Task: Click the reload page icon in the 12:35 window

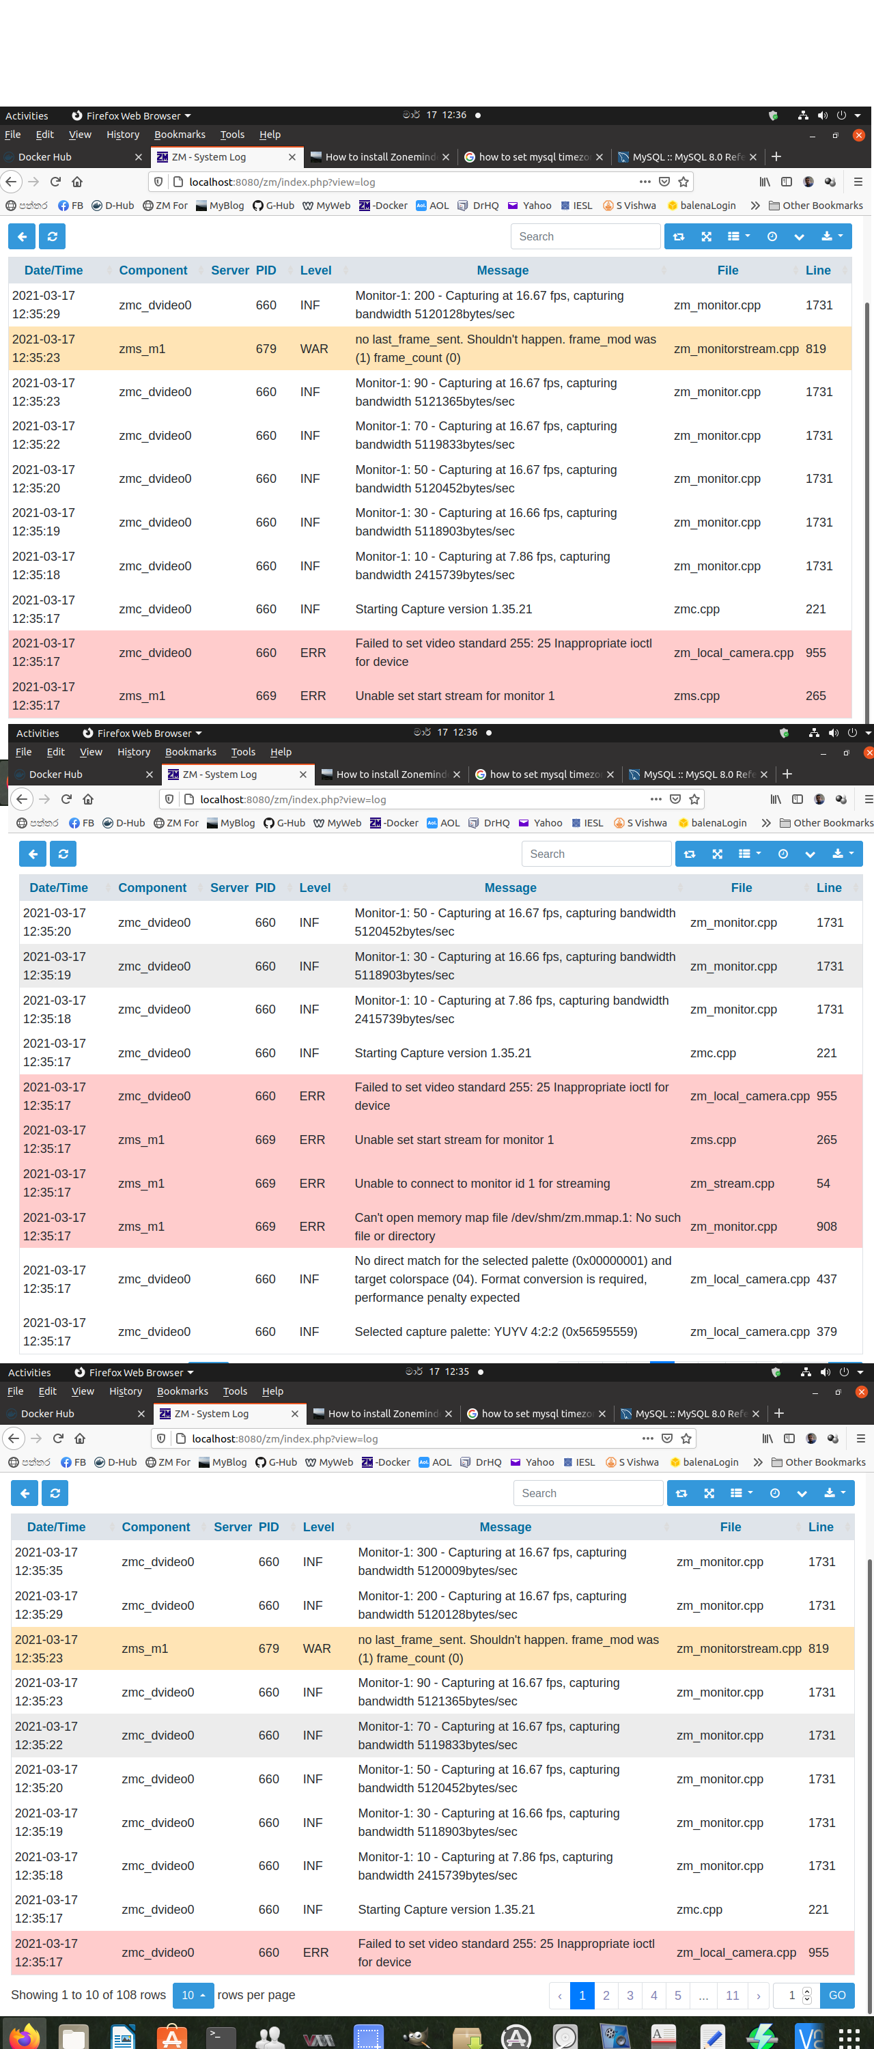Action: click(58, 1438)
